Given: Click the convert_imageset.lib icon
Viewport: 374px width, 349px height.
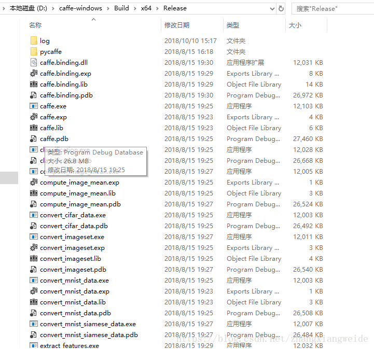Looking at the screenshot, I should click(34, 258).
